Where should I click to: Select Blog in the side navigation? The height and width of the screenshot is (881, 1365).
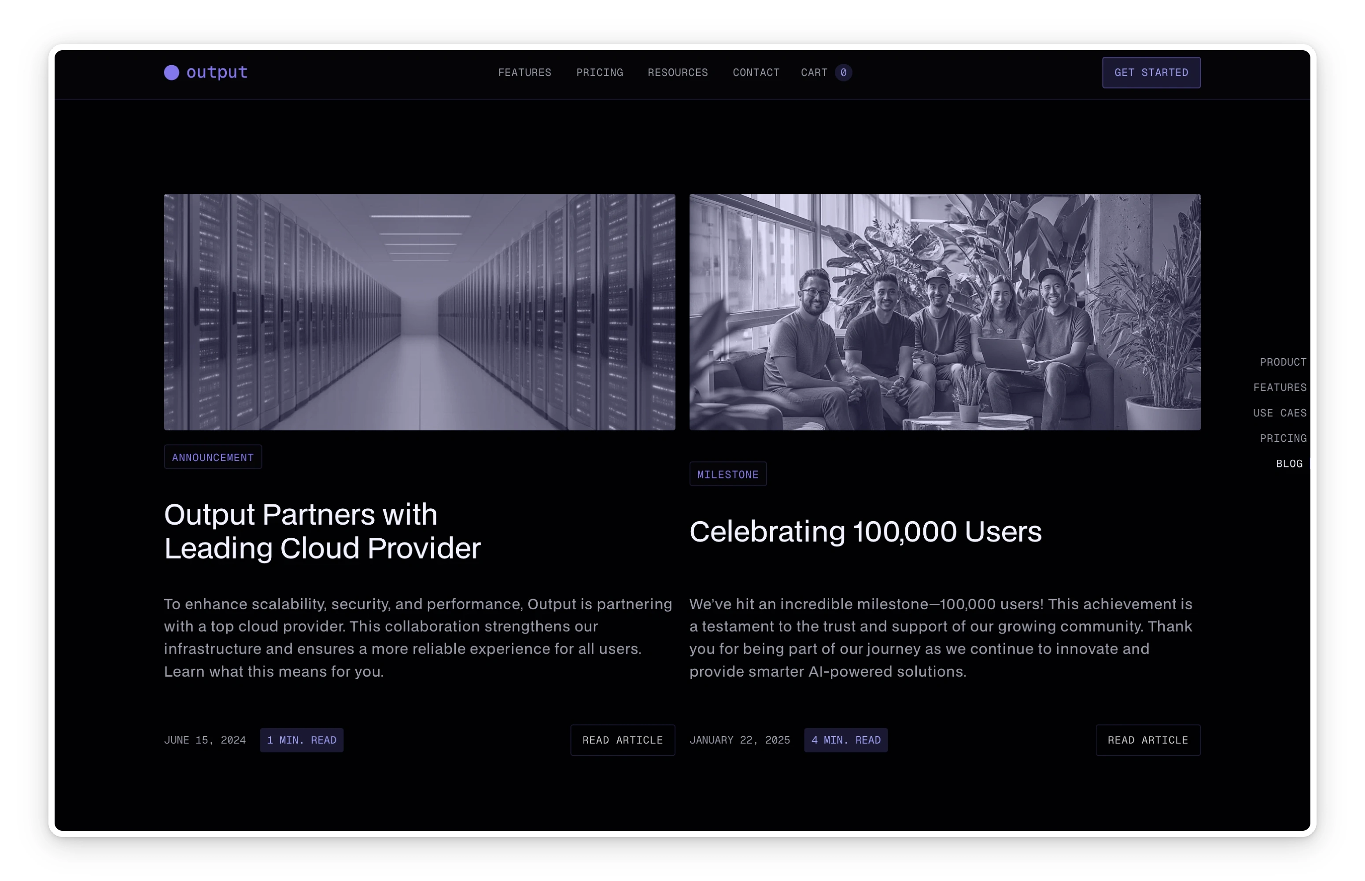[x=1288, y=464]
